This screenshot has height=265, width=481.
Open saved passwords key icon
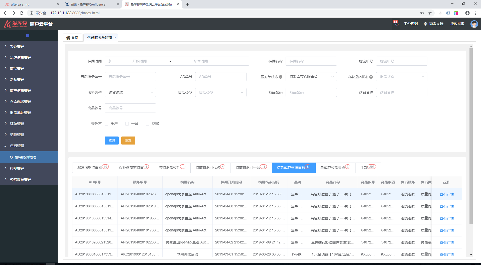[x=422, y=13]
